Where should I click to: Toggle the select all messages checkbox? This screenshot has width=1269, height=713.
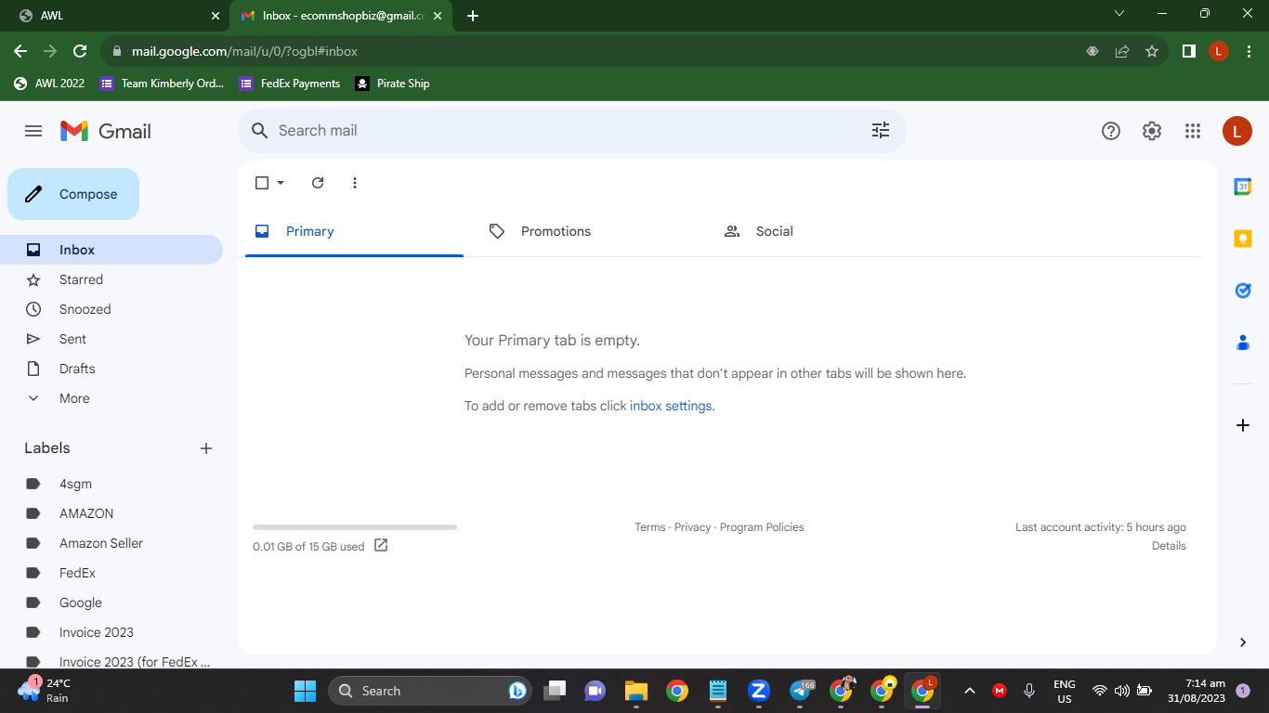tap(262, 183)
